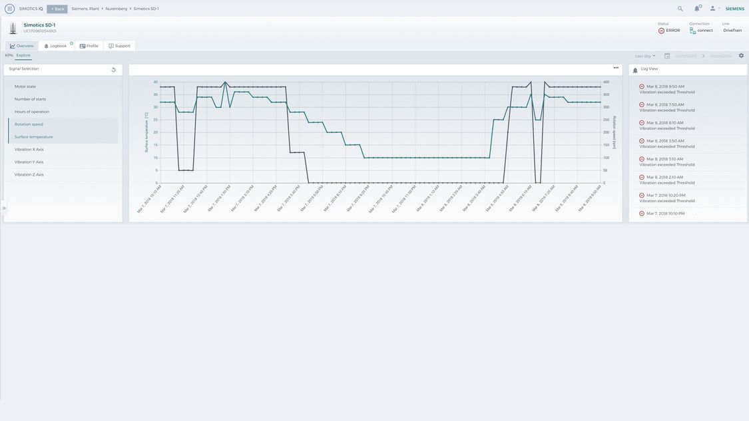
Task: Click the search magnifier icon
Action: (680, 9)
